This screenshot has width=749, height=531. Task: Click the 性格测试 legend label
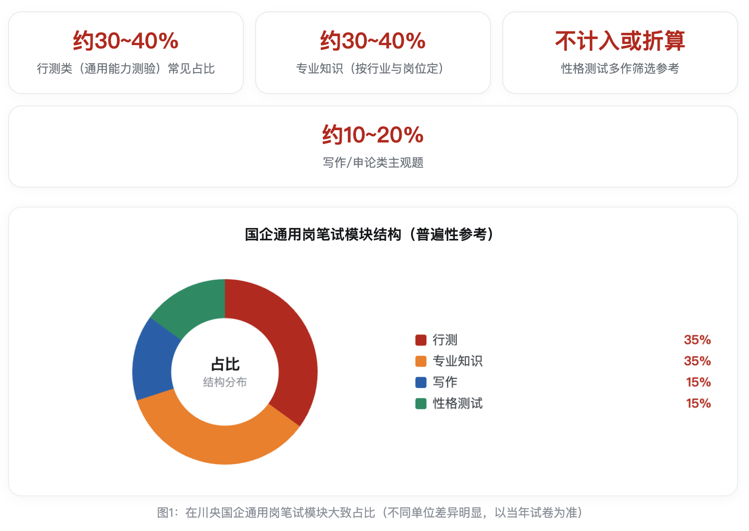click(x=458, y=404)
